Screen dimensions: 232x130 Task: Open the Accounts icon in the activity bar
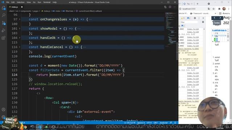tap(4, 109)
